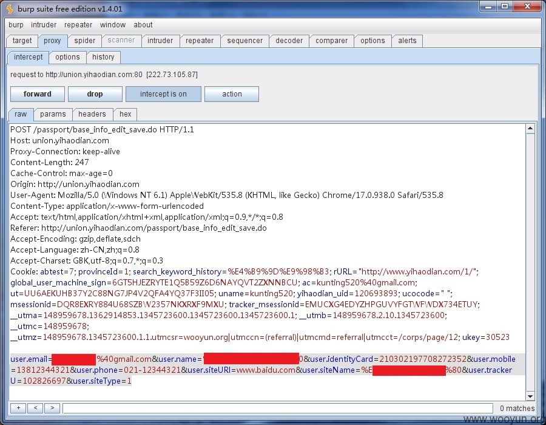
Task: Minimize the Burp Suite window
Action: [488, 7]
